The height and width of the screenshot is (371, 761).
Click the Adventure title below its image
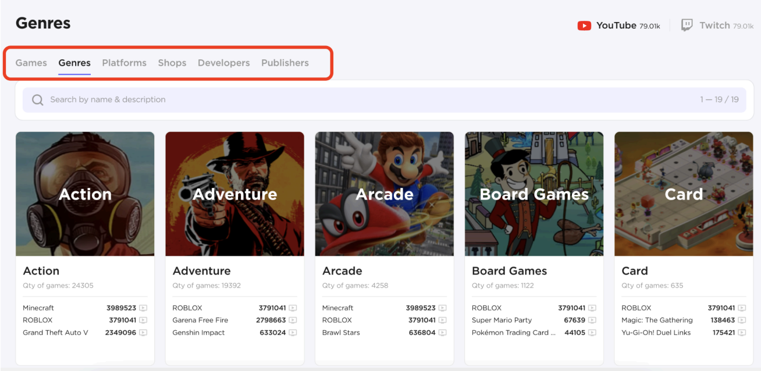[x=201, y=271]
